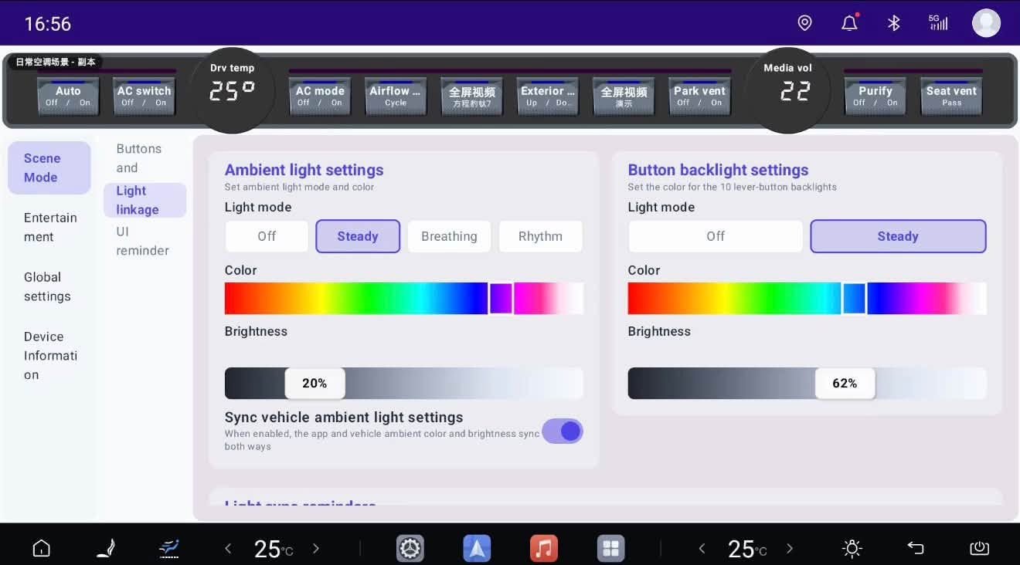
Task: Tap the back arrow in dock
Action: (x=916, y=549)
